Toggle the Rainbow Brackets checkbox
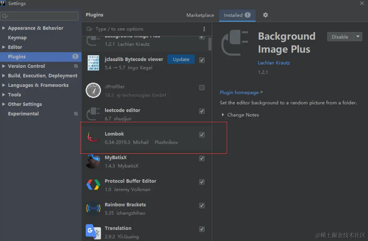The height and width of the screenshot is (241, 368). click(202, 205)
